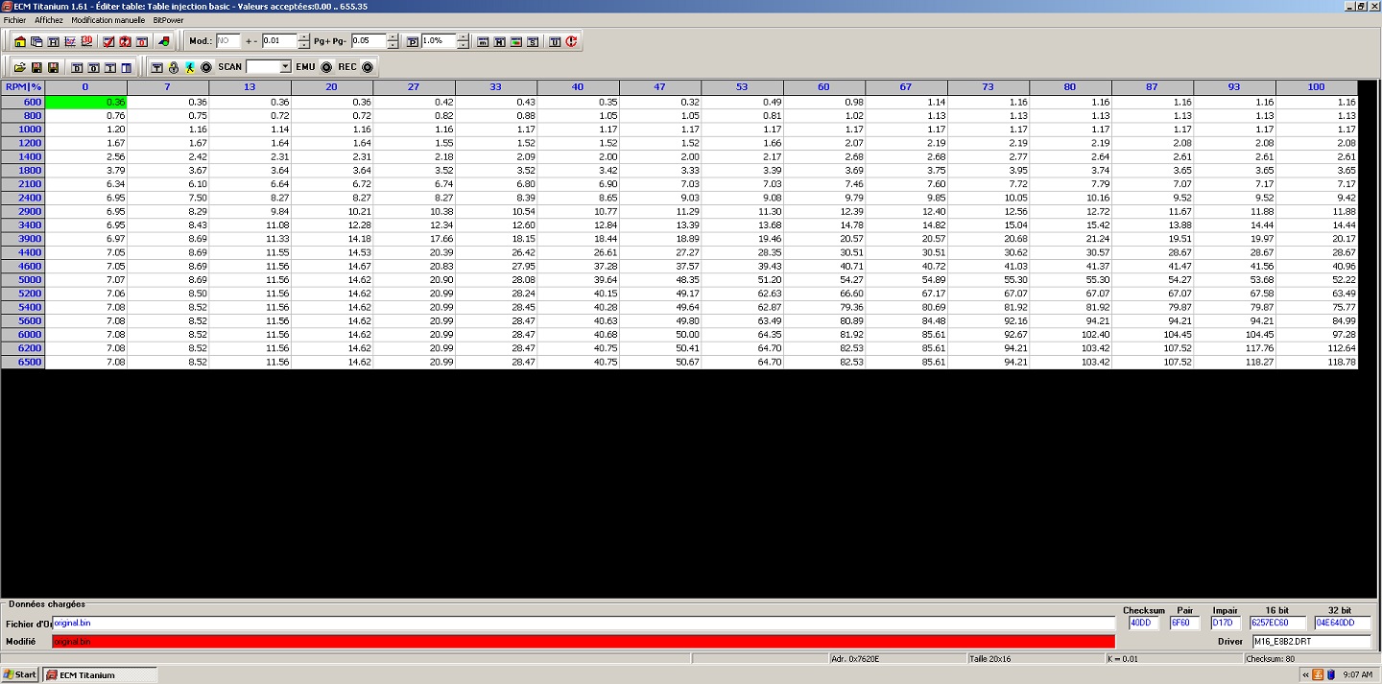The width and height of the screenshot is (1382, 684).
Task: Click ECM Titanium taskbar button
Action: click(x=99, y=674)
